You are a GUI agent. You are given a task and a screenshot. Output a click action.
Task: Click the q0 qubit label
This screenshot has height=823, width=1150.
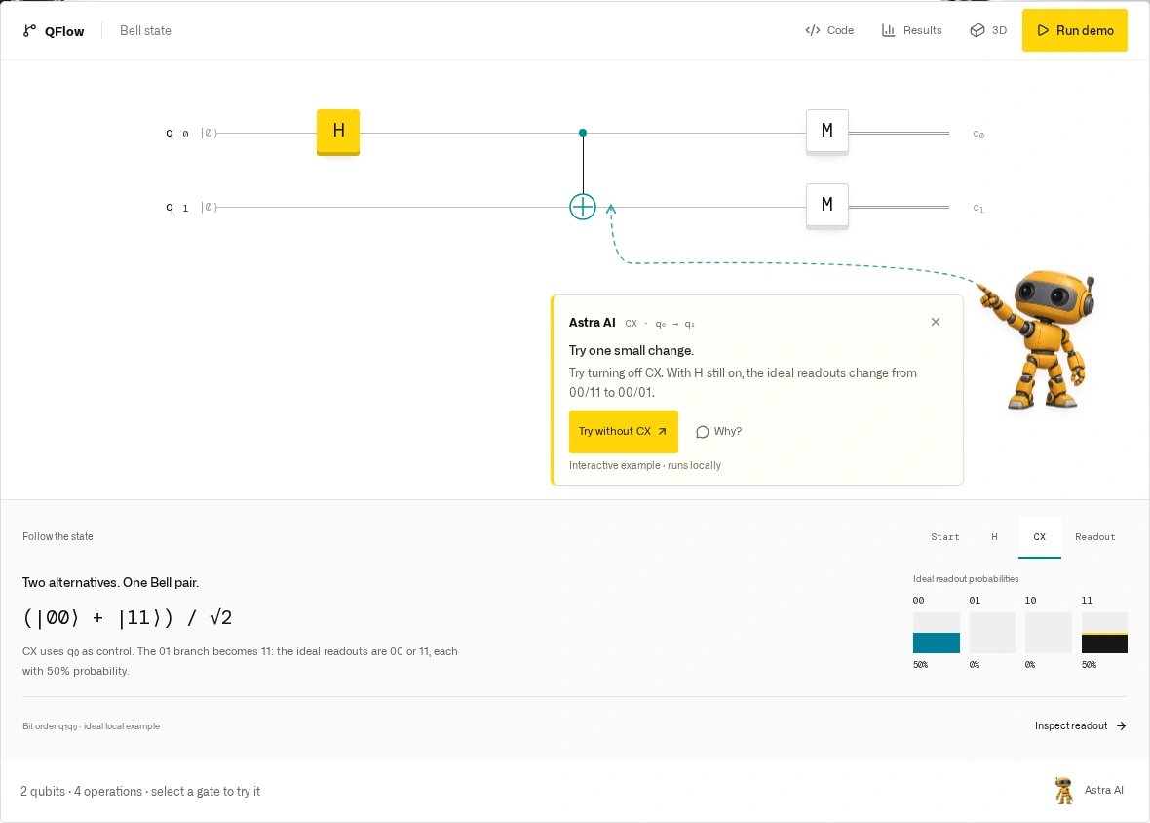[176, 133]
